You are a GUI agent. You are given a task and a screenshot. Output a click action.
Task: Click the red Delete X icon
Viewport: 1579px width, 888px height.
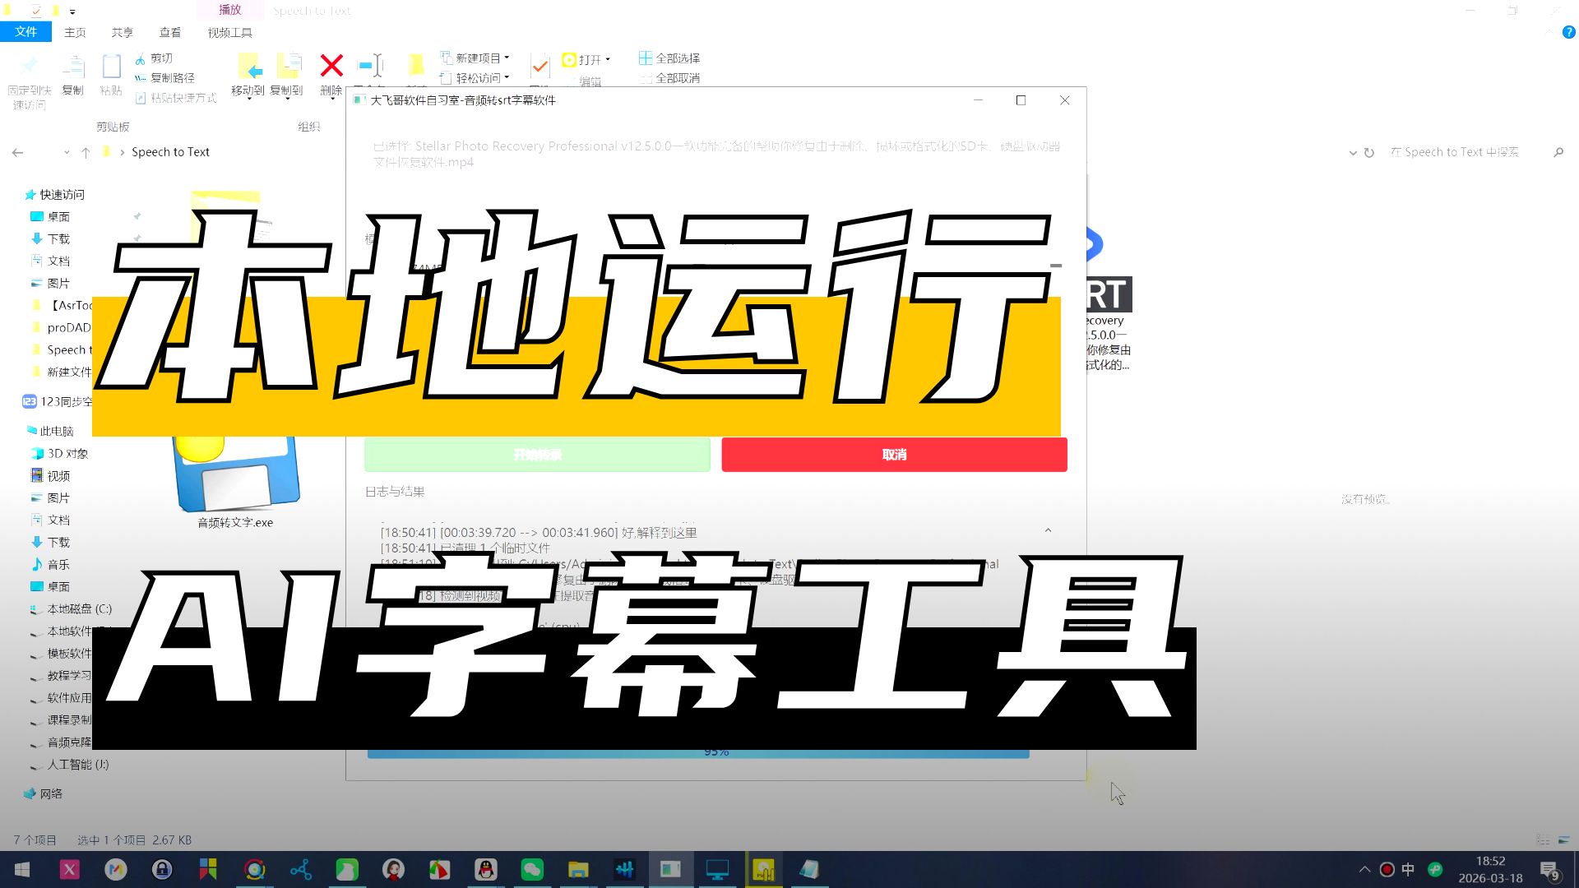click(331, 66)
